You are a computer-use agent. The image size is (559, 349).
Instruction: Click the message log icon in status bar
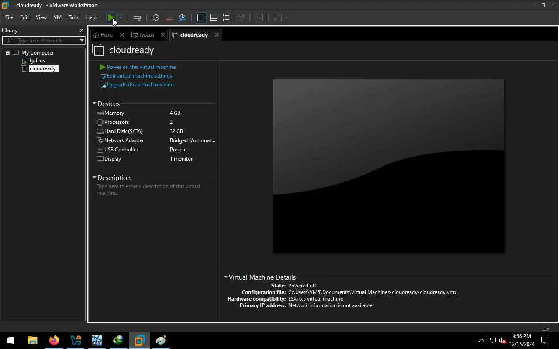point(545,328)
